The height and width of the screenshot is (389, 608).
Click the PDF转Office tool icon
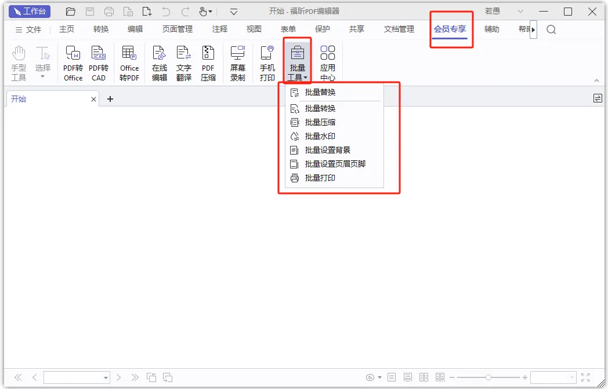[x=73, y=63]
